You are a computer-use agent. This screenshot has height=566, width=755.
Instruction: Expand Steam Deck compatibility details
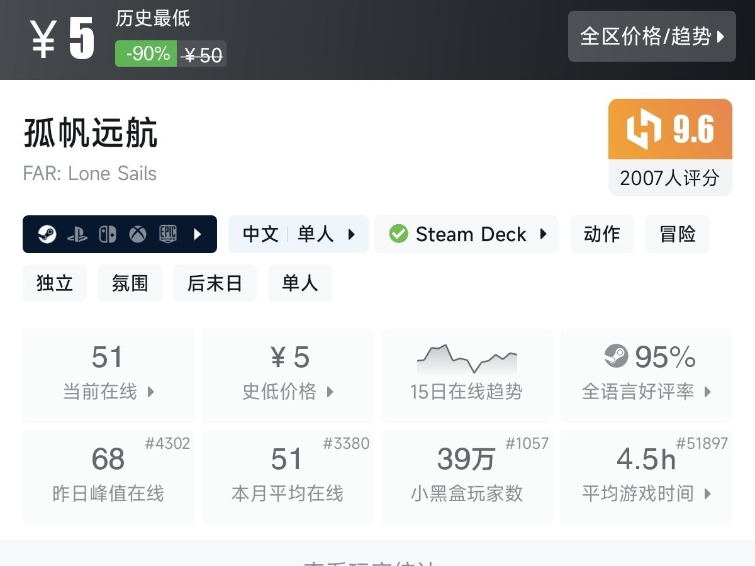pos(544,234)
